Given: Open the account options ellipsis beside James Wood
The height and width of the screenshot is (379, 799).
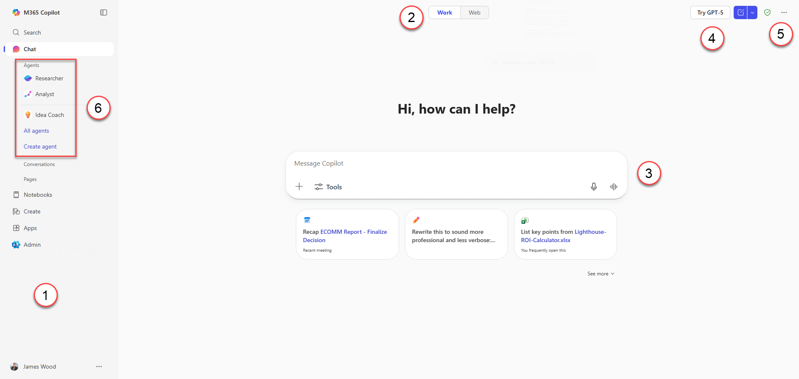Looking at the screenshot, I should coord(99,367).
